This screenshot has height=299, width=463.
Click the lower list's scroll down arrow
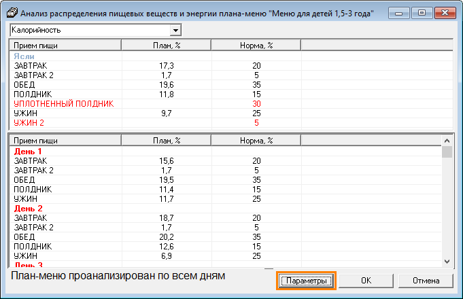(447, 260)
